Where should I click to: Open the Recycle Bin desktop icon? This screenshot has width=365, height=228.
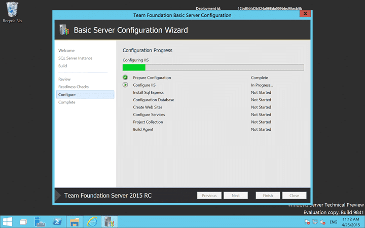12,12
